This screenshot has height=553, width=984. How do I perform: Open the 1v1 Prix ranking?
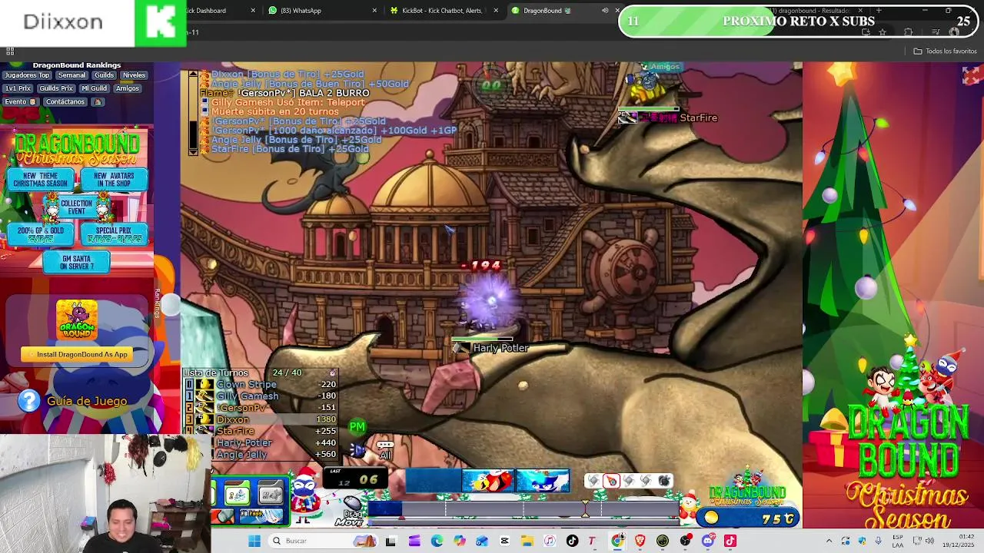[x=18, y=88]
